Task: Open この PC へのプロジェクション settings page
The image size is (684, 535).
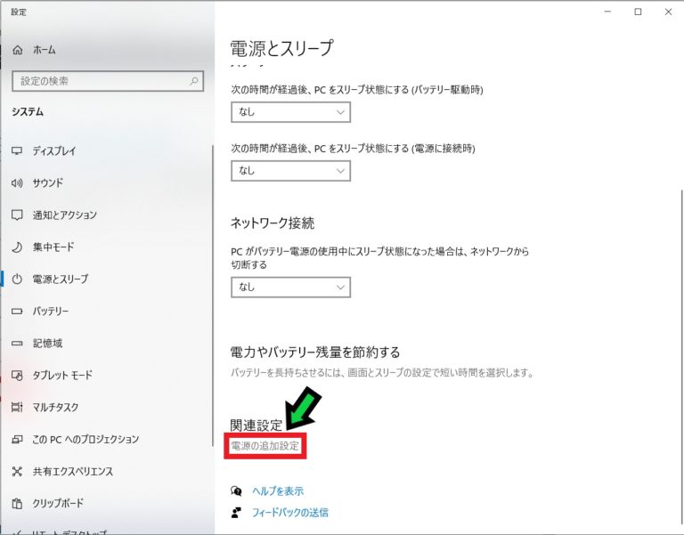Action: click(x=85, y=440)
